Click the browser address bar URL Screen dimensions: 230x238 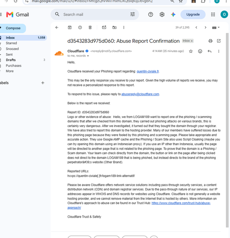click(92, 1)
